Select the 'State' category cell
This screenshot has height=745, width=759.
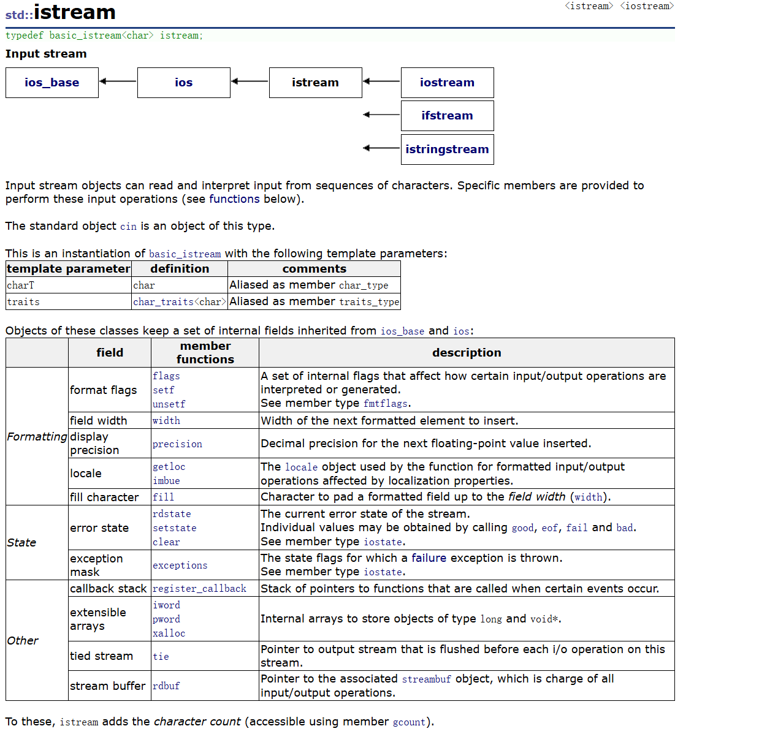(x=37, y=543)
